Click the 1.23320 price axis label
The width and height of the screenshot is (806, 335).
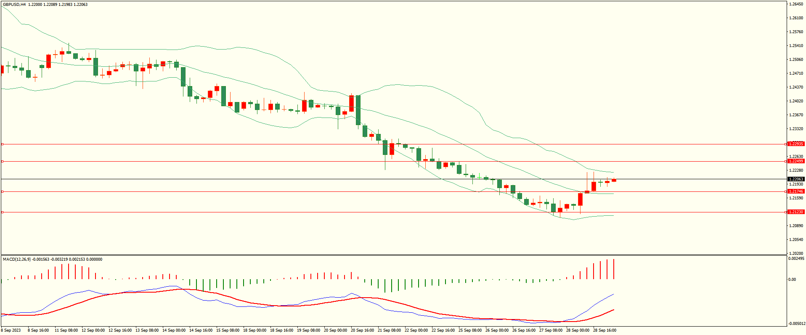coord(796,129)
